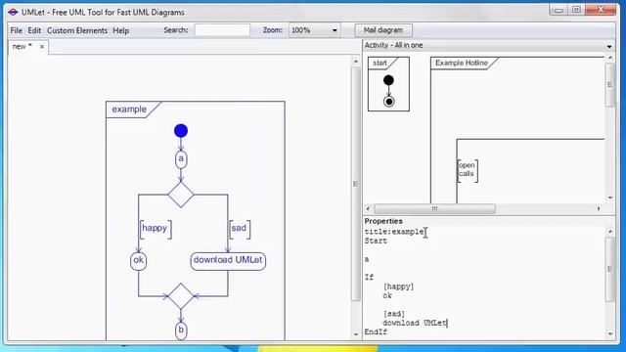This screenshot has width=626, height=352.
Task: Click the UMLet application icon in title bar
Action: coord(13,12)
